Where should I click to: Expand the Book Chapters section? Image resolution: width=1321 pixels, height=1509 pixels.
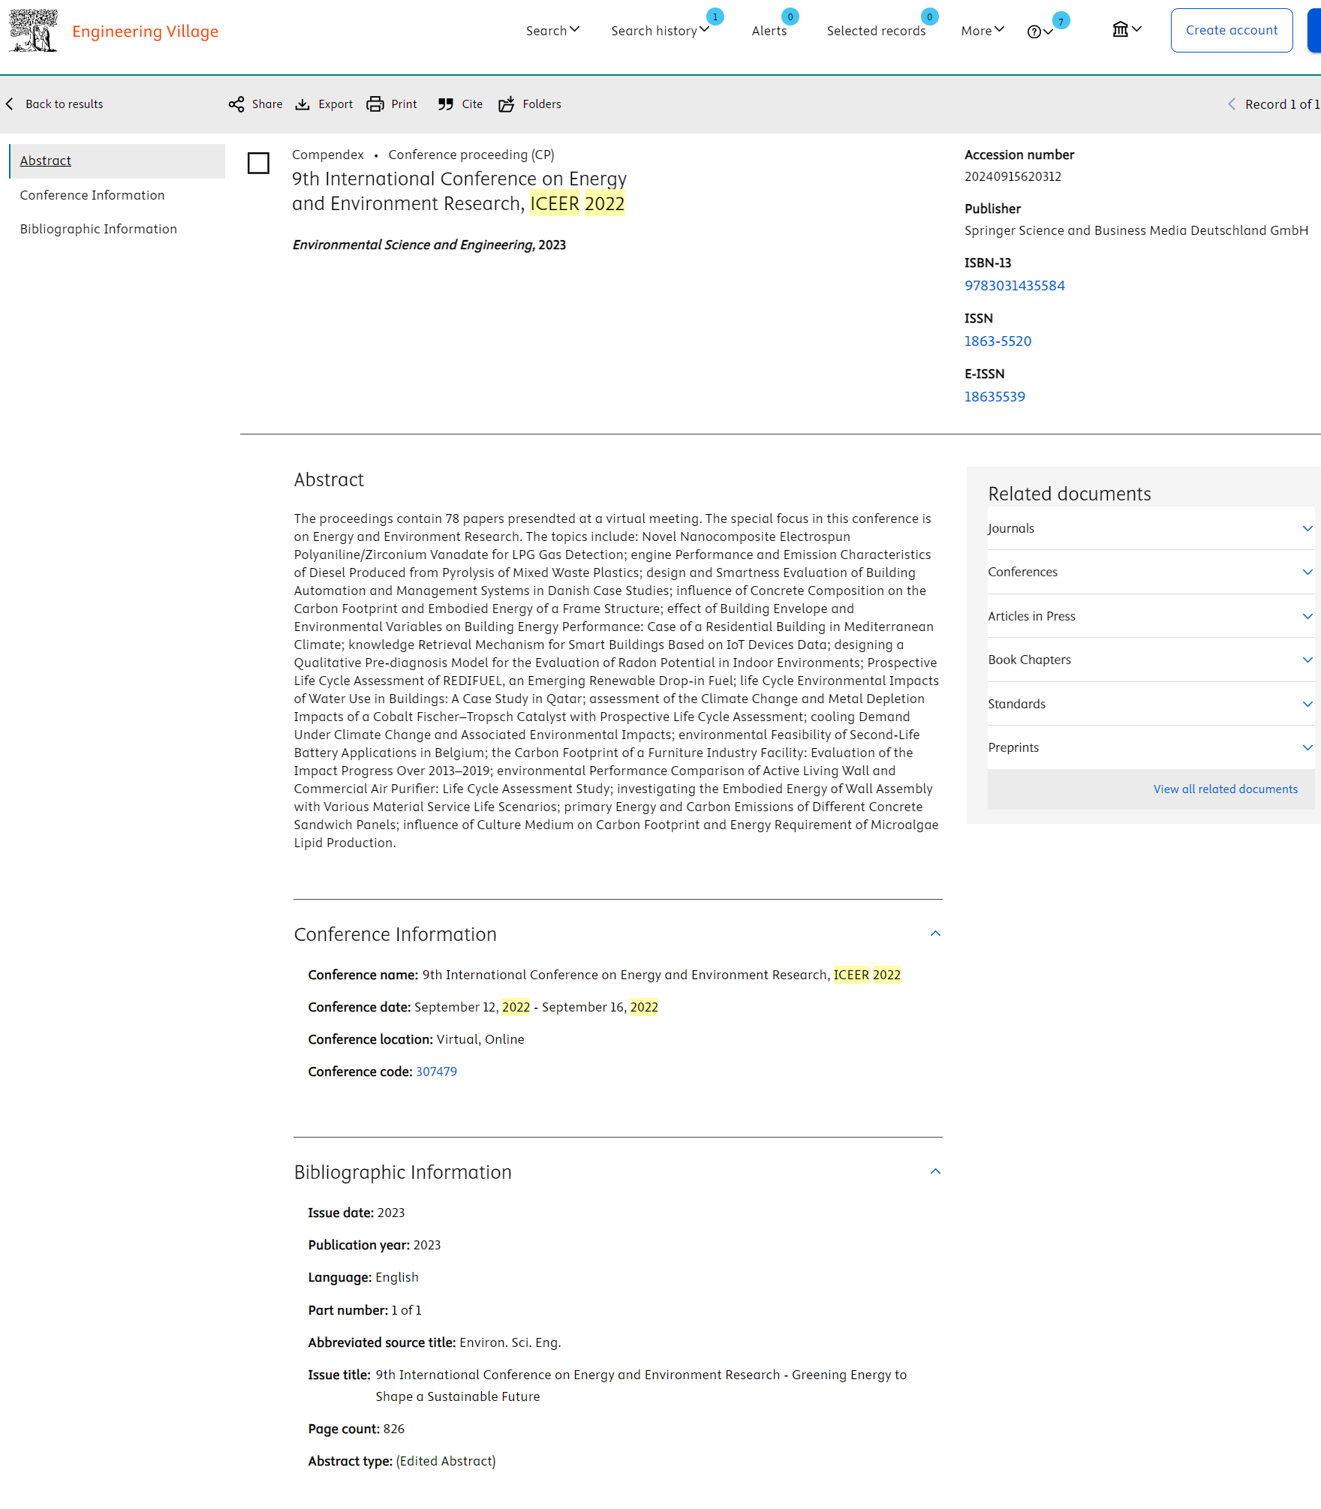(x=1307, y=660)
